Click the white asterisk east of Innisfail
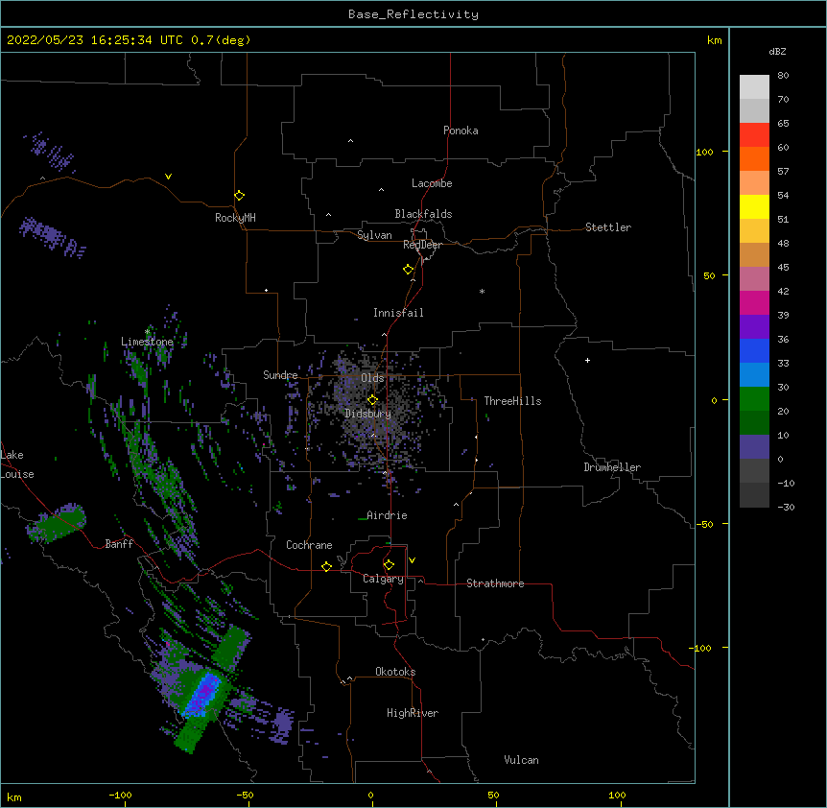This screenshot has height=808, width=827. point(482,291)
